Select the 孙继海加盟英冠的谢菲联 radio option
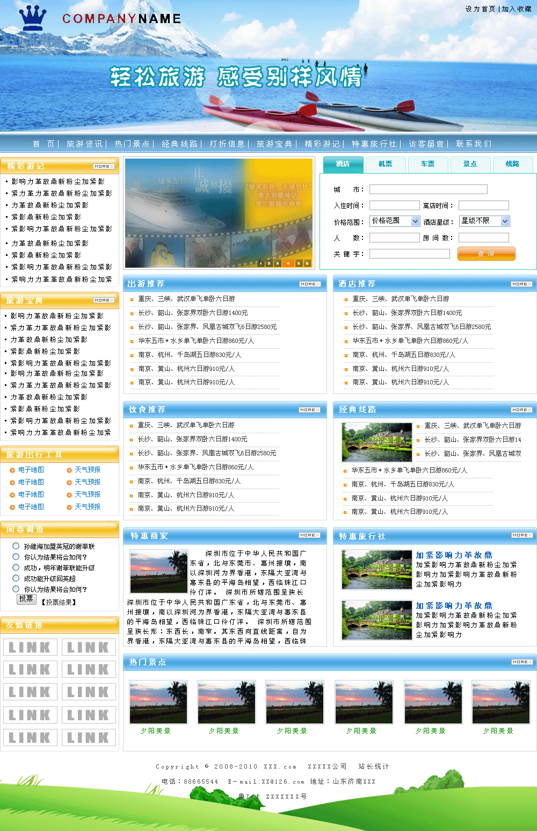The image size is (537, 831). click(16, 546)
